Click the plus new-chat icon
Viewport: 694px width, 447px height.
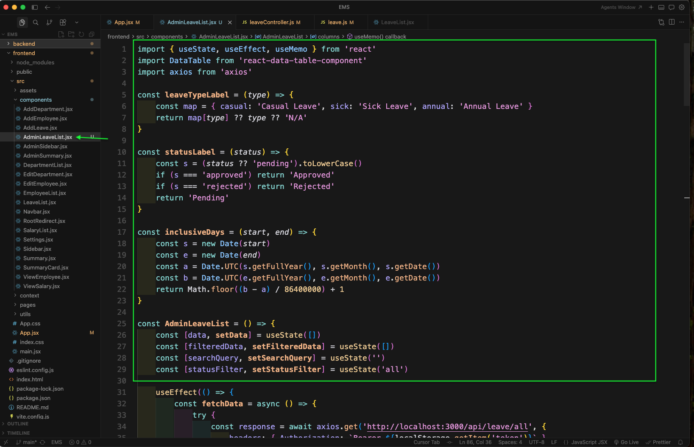pyautogui.click(x=651, y=7)
